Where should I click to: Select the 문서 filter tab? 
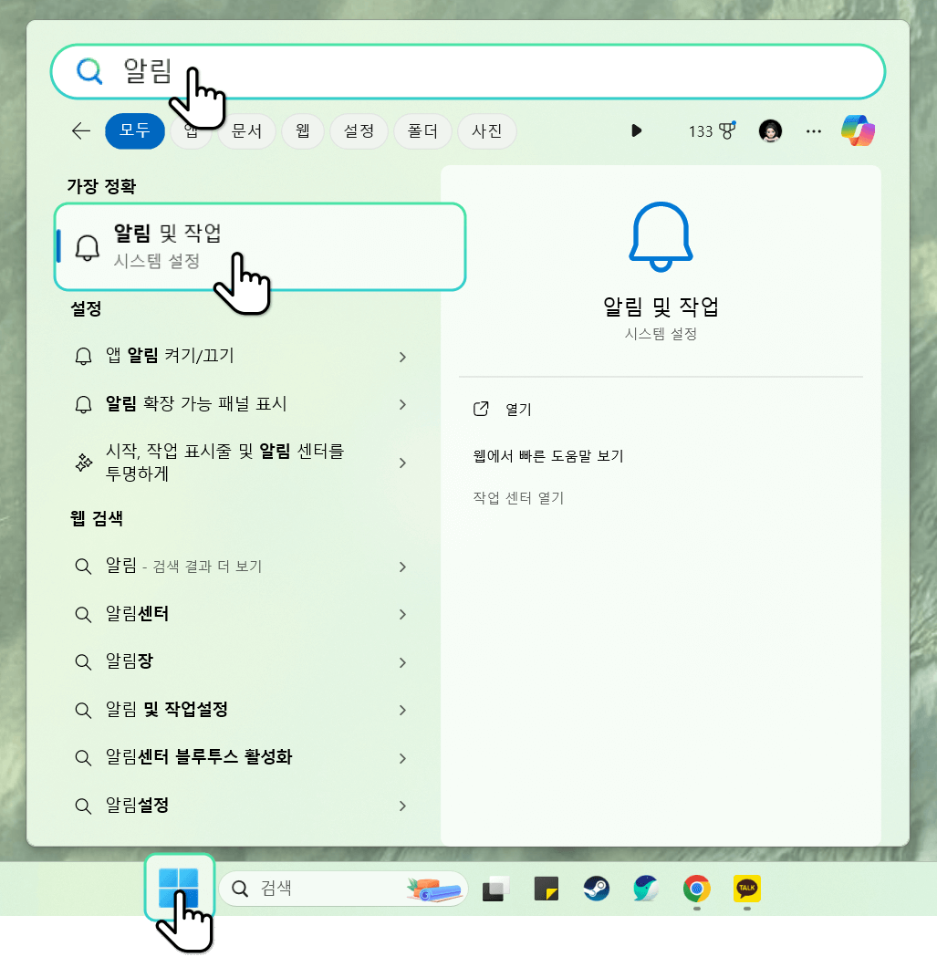pos(245,130)
